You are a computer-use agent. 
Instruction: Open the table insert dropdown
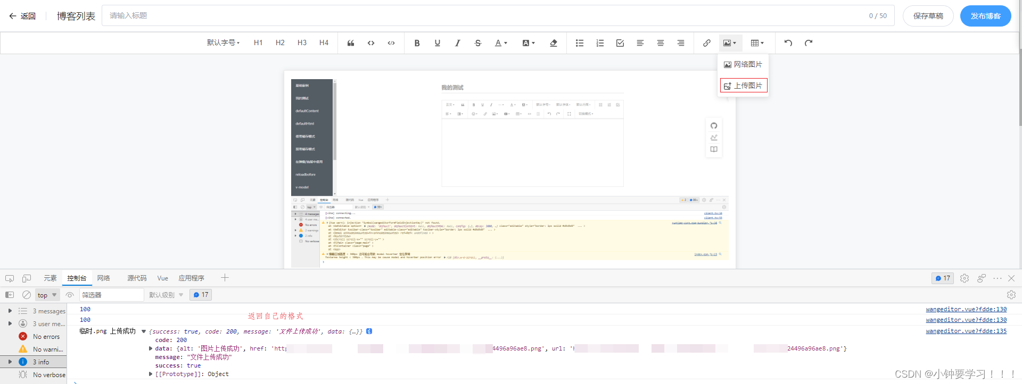pos(757,43)
